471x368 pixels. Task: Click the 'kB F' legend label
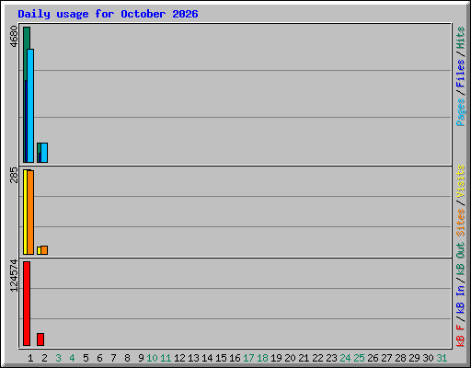point(460,336)
